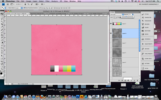Show Layer 7 visibility box
The width and height of the screenshot is (161, 100).
coord(111,43)
